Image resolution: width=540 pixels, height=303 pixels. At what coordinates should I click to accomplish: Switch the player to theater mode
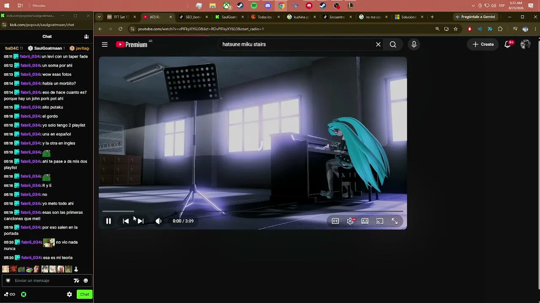coord(365,221)
